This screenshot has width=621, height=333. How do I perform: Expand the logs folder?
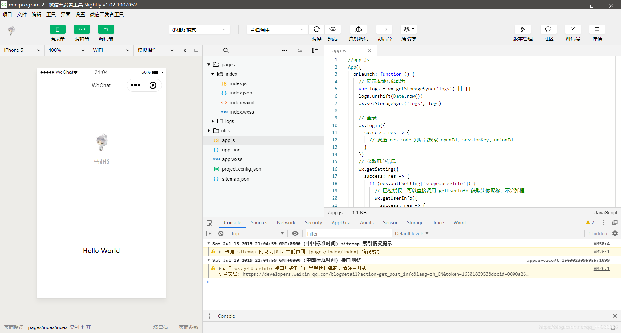[213, 121]
